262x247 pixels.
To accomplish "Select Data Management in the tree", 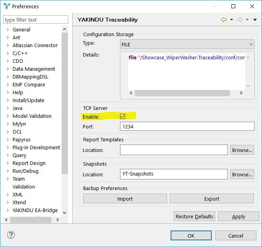I will click(34, 69).
